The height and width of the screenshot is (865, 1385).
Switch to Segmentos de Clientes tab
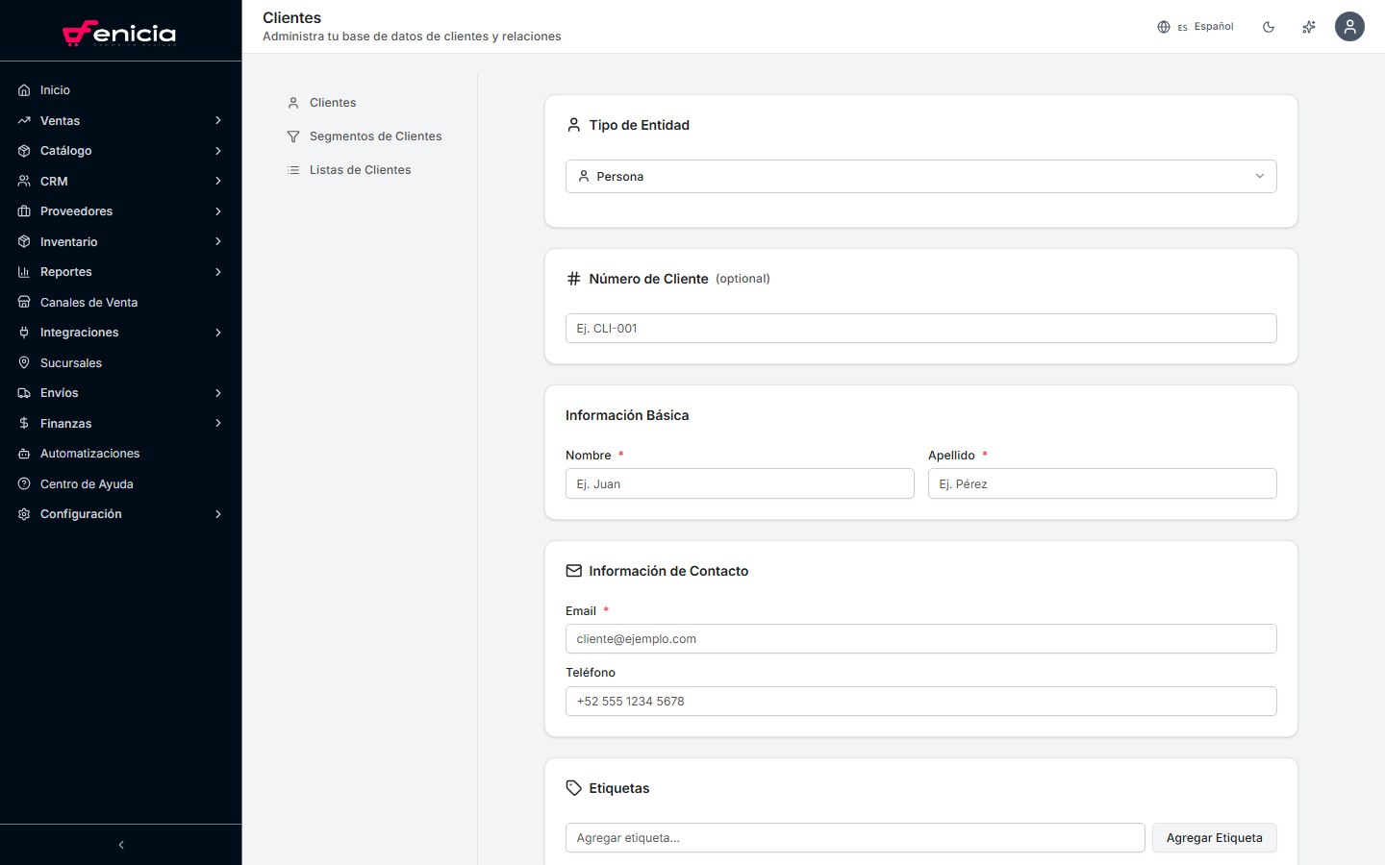[375, 136]
